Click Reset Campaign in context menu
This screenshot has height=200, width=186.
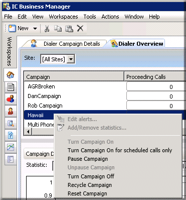[x=87, y=193]
